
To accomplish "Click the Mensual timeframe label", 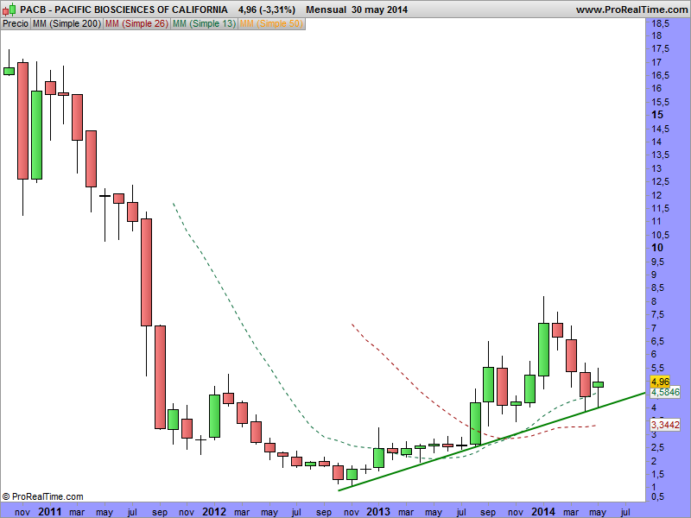I will 326,9.
